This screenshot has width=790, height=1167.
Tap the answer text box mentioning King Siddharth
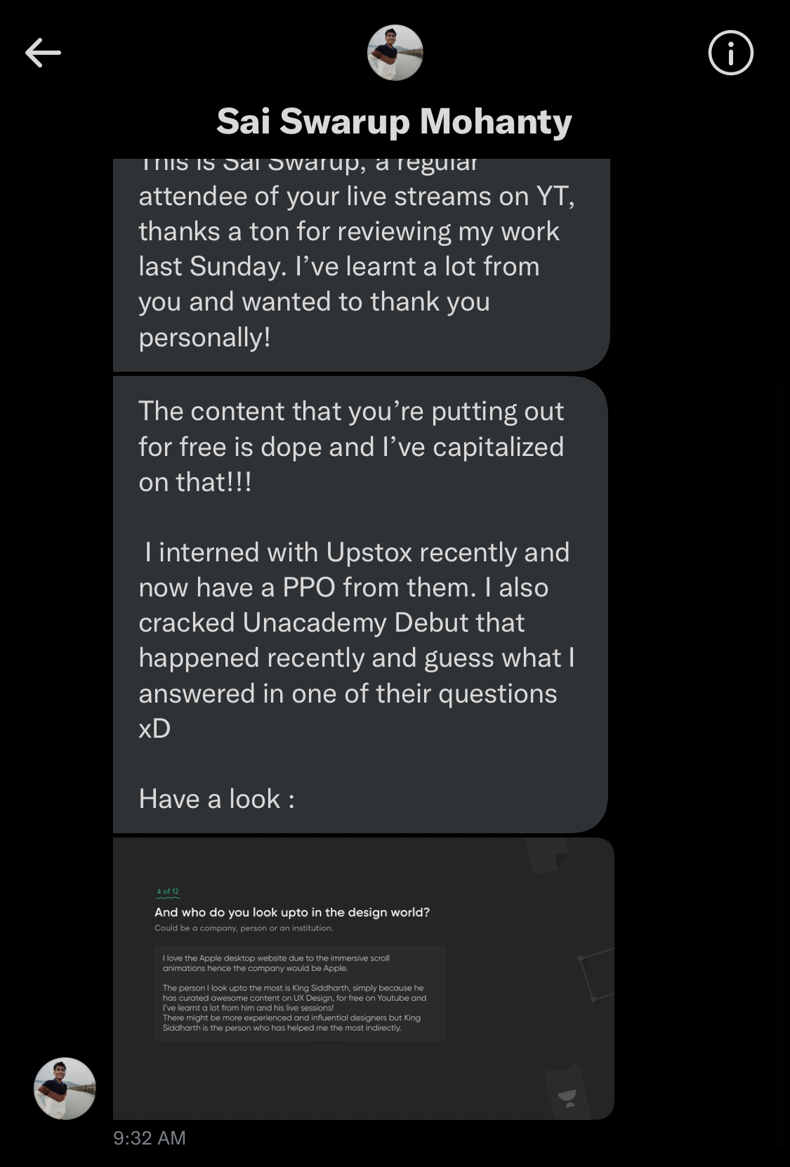click(x=300, y=993)
